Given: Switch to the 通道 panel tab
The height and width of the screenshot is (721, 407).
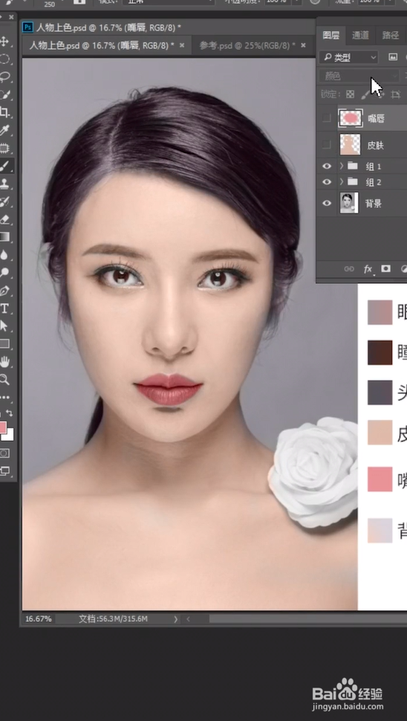Looking at the screenshot, I should tap(360, 35).
